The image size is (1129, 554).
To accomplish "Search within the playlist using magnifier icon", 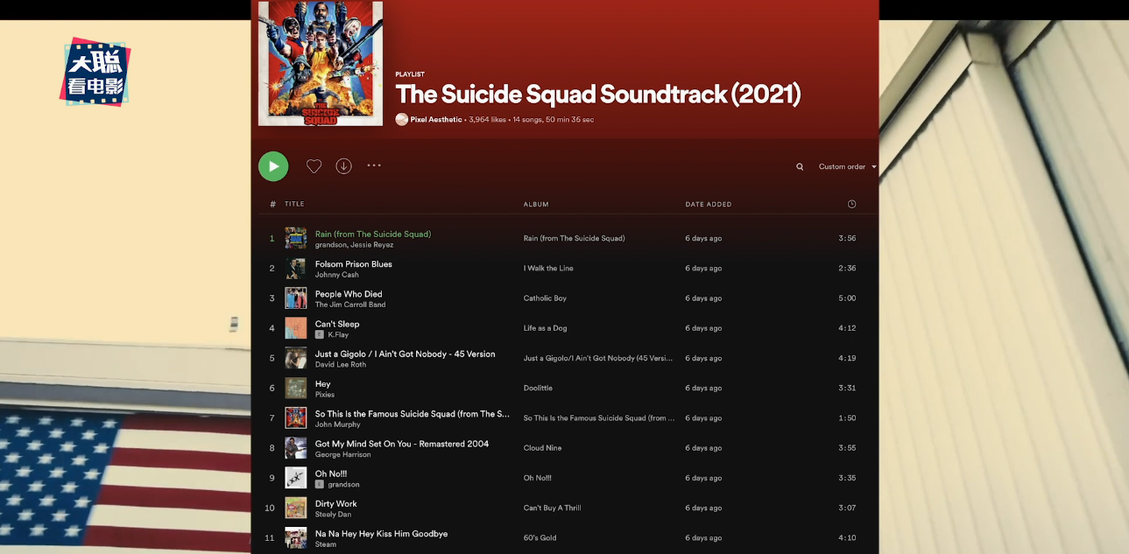I will [800, 166].
